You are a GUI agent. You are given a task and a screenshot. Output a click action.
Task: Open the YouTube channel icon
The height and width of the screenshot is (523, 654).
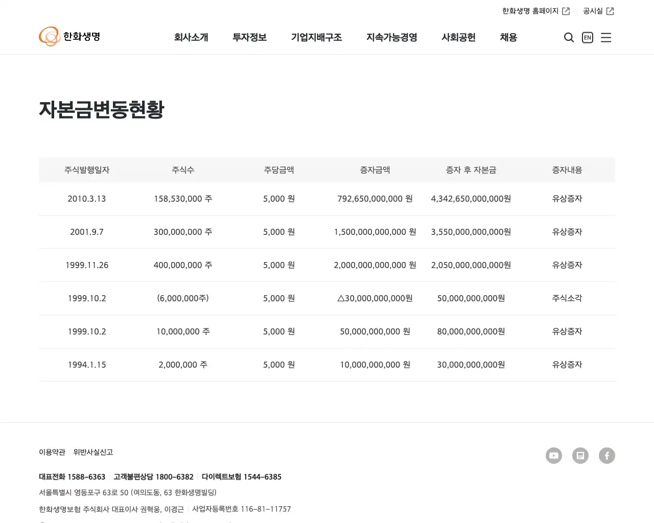pyautogui.click(x=554, y=456)
